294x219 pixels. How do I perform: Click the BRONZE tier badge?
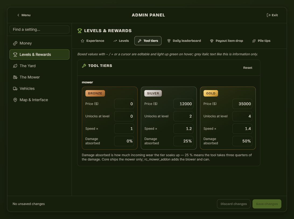point(95,93)
